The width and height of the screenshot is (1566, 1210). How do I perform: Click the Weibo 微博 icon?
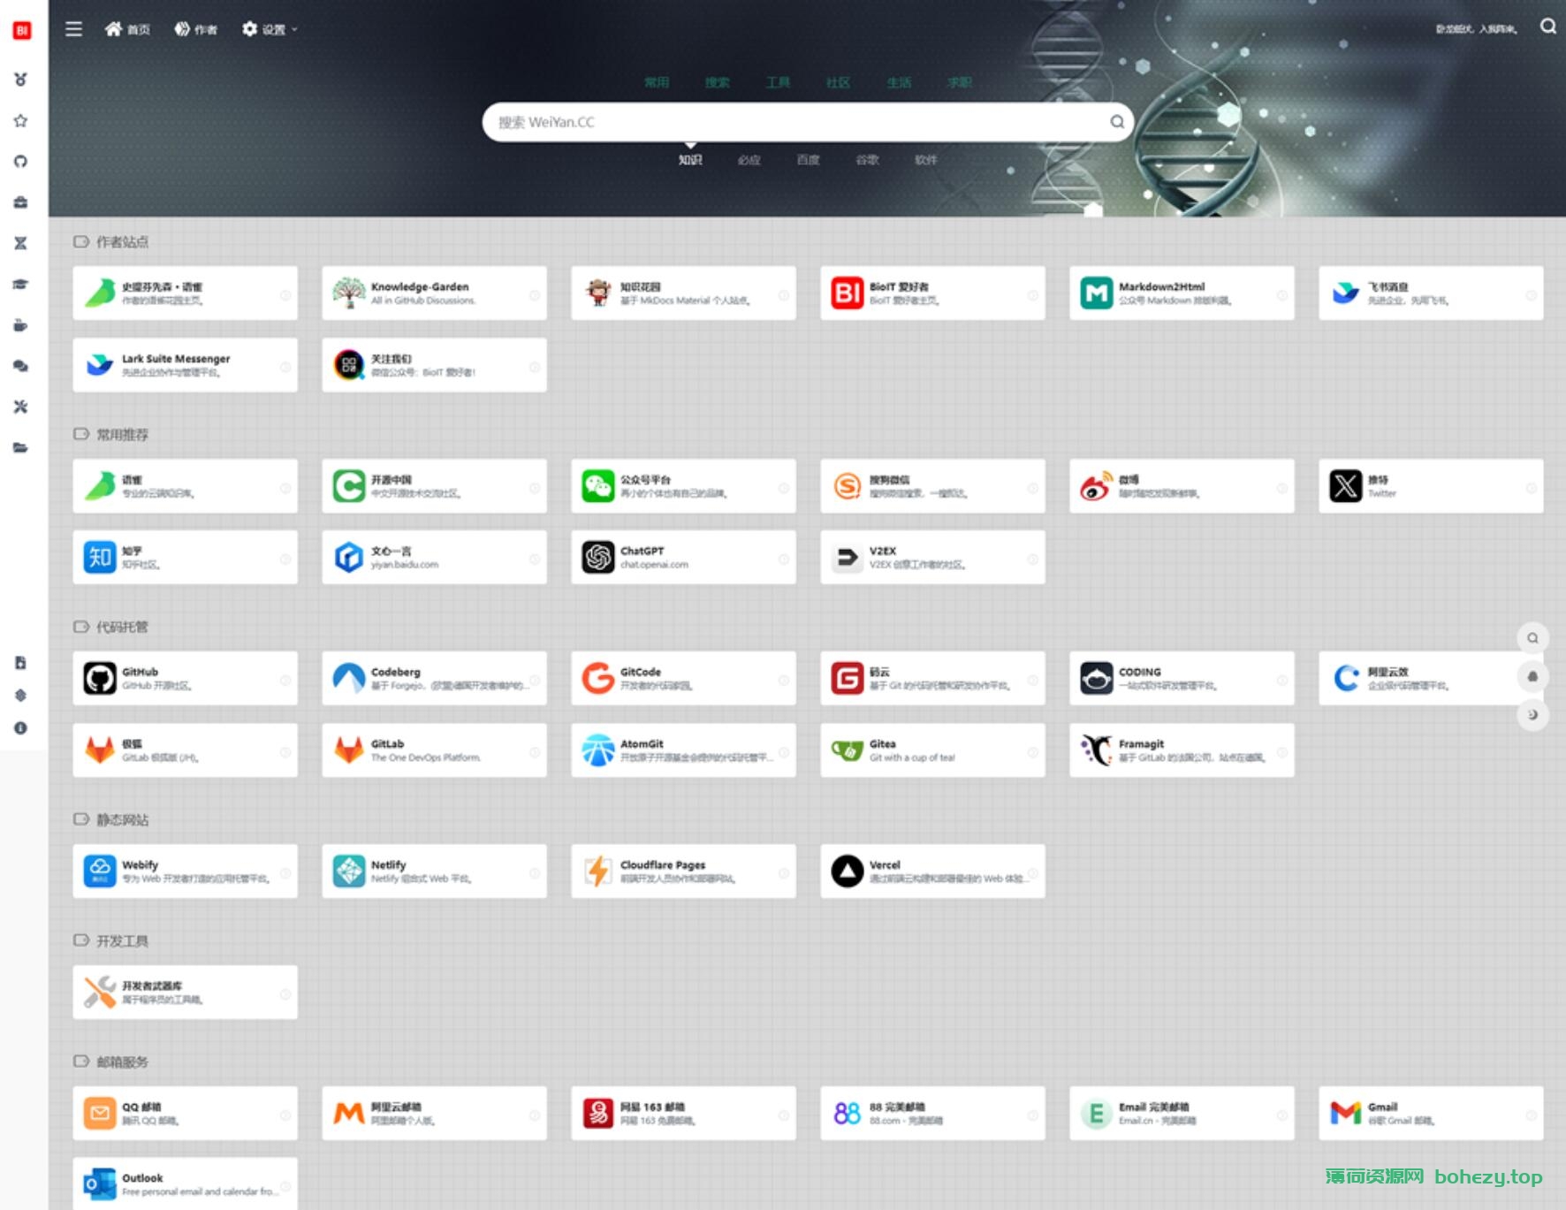click(1096, 486)
